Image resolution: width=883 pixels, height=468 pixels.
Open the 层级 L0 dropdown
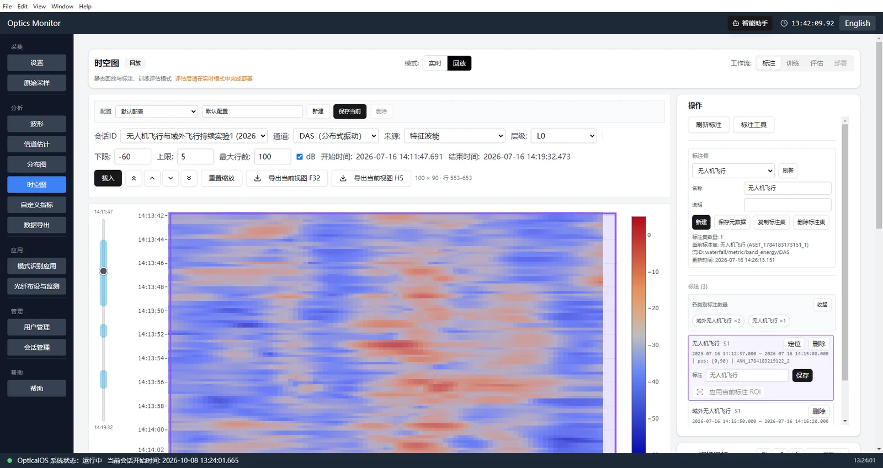(563, 136)
